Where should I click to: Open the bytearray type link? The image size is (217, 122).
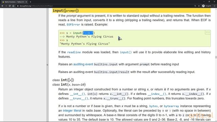coord(171,106)
